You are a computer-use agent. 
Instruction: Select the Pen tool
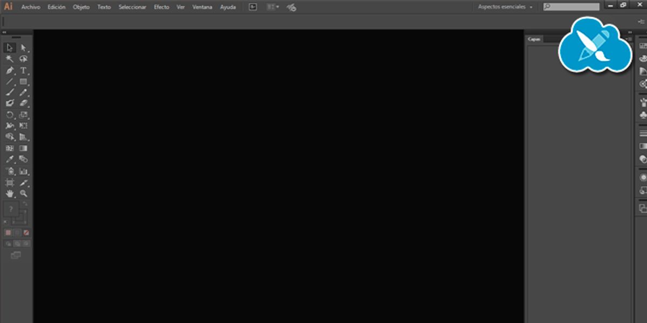10,71
